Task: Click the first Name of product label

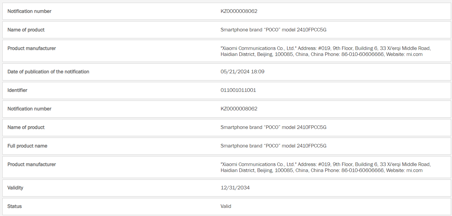Action: [26, 30]
